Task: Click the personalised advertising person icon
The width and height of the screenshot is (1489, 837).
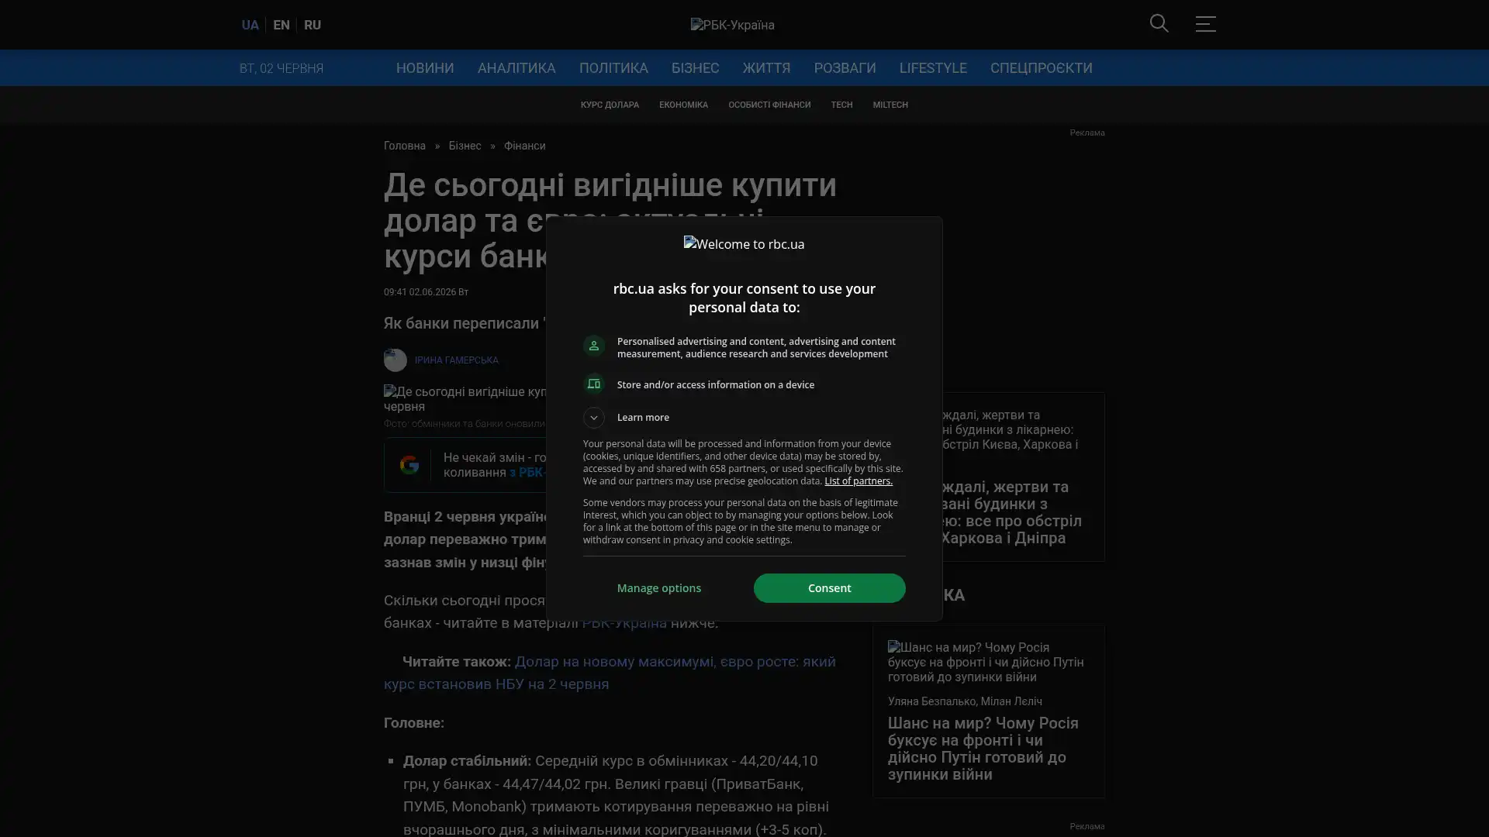Action: click(x=593, y=346)
